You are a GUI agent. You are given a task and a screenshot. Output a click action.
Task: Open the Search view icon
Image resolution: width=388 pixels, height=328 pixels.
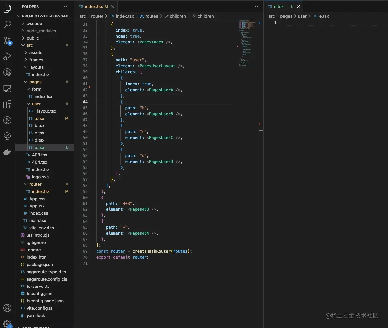tap(7, 24)
